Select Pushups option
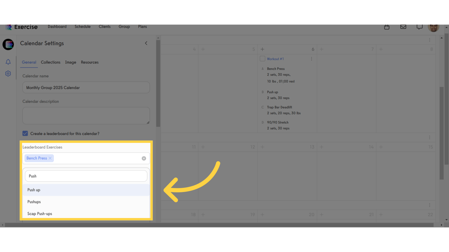Screen dimensions: 449x252 86,202
